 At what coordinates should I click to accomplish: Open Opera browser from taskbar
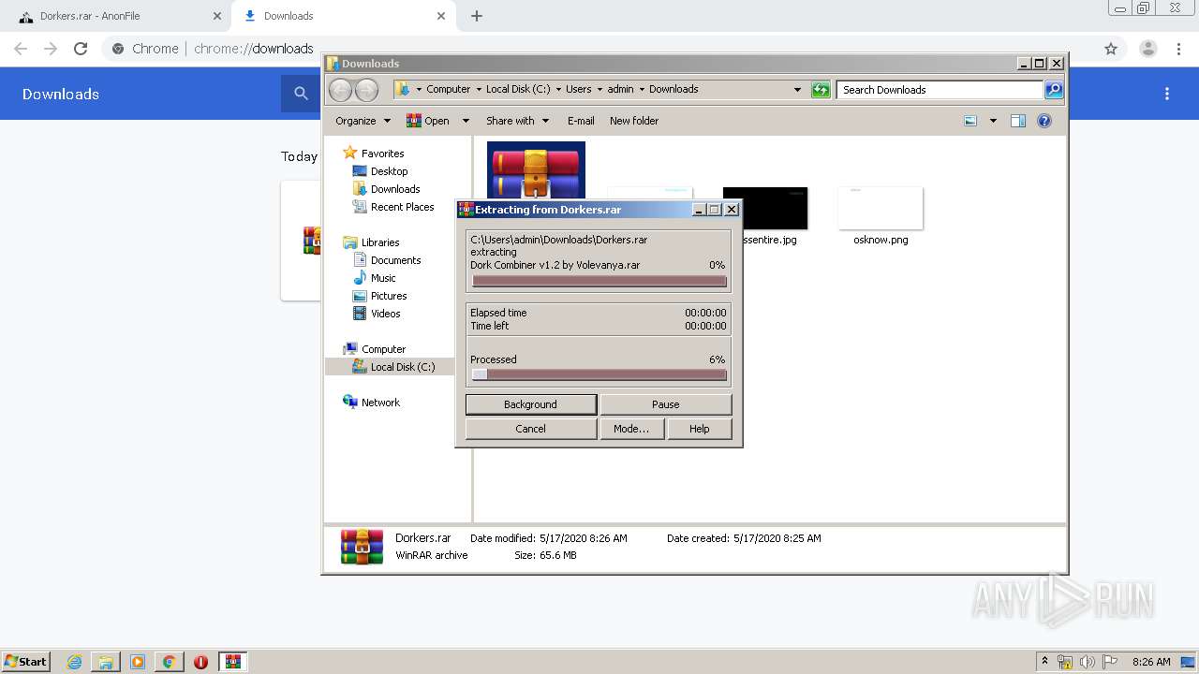(x=200, y=662)
